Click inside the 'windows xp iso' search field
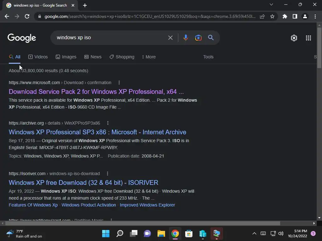322x241 pixels. [111, 38]
